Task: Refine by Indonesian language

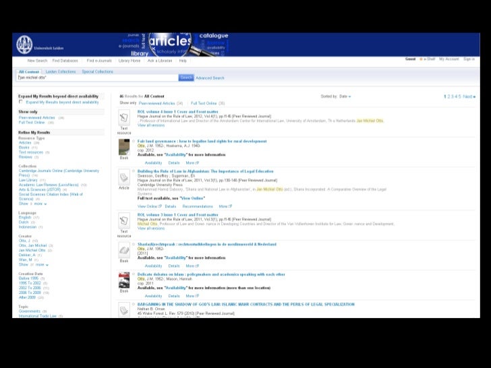Action: click(28, 227)
